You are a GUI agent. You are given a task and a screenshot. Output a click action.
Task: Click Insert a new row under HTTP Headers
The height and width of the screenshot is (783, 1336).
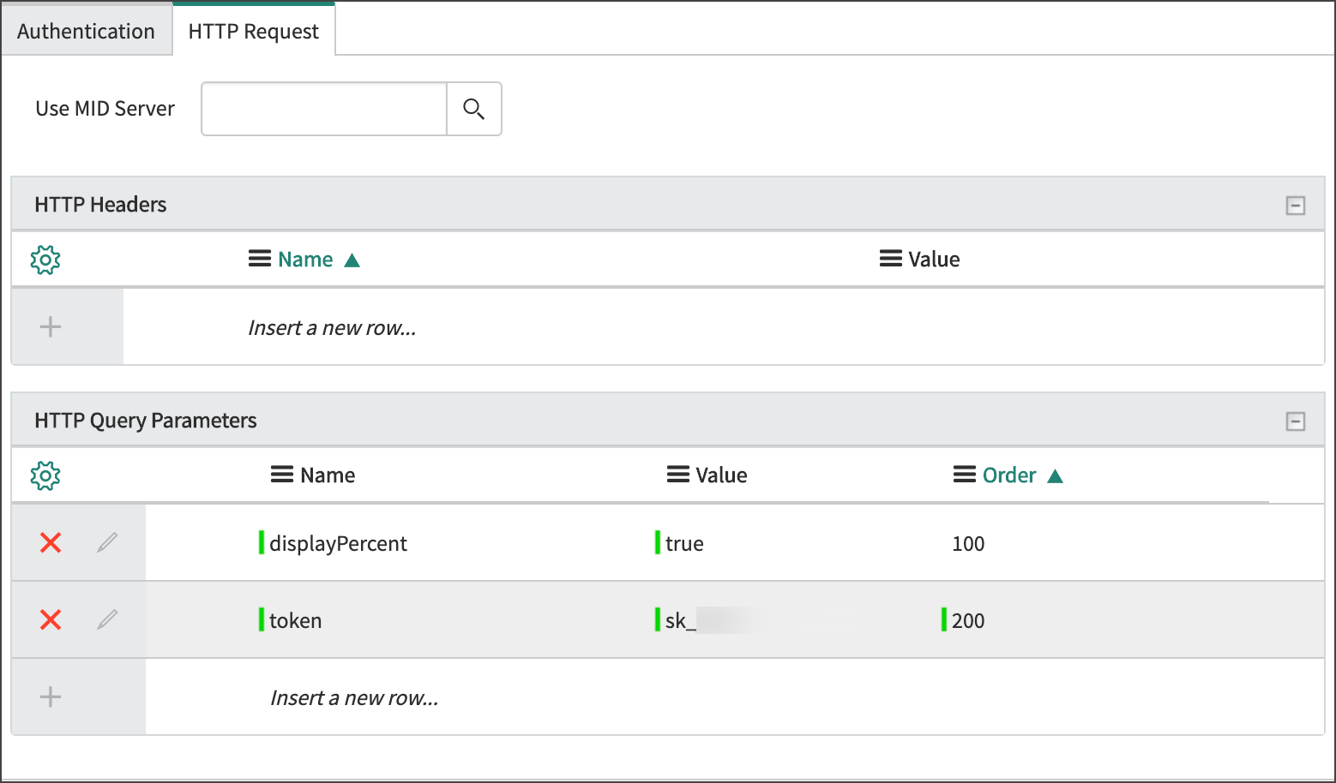(x=331, y=326)
